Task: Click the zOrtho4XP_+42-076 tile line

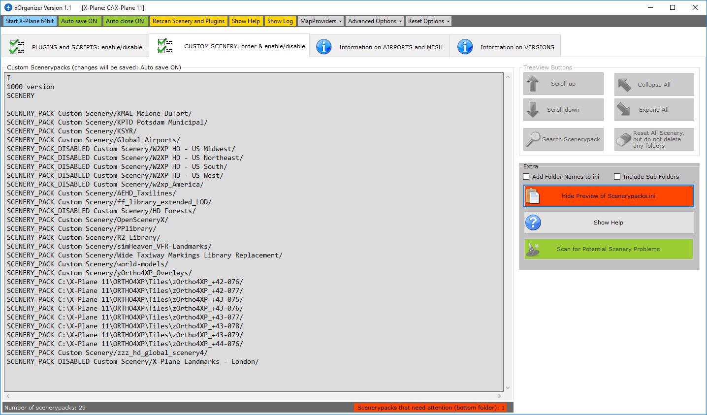Action: tap(125, 282)
